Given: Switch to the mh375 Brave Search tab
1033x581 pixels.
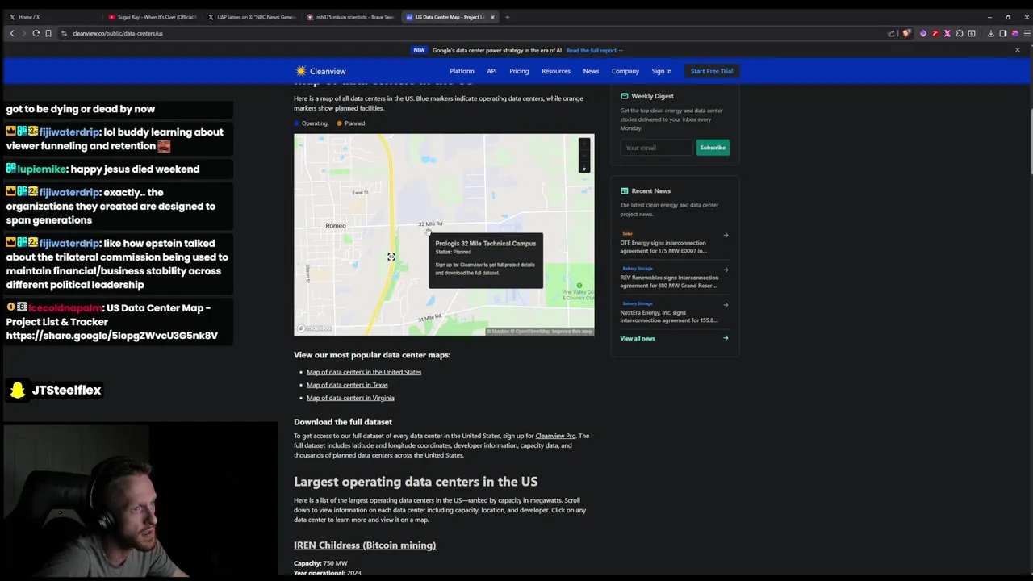Looking at the screenshot, I should coord(350,17).
